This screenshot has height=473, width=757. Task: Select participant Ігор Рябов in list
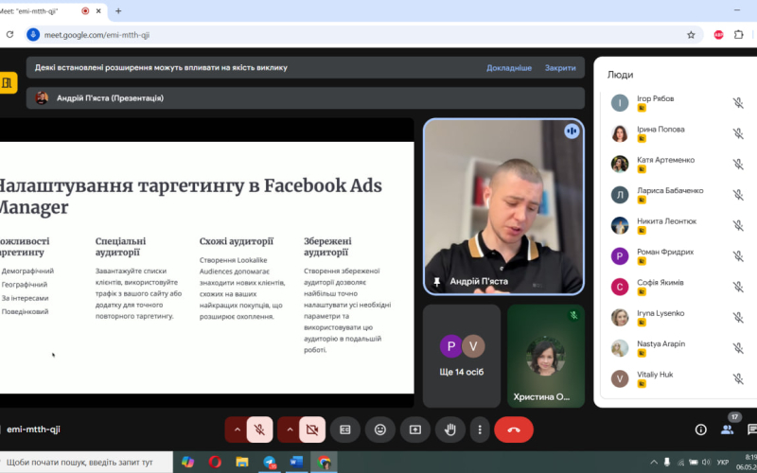[678, 103]
